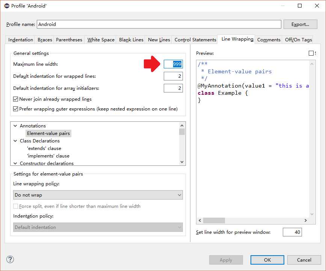This screenshot has height=271, width=326.
Task: Select the Annotations tree label
Action: pos(33,126)
